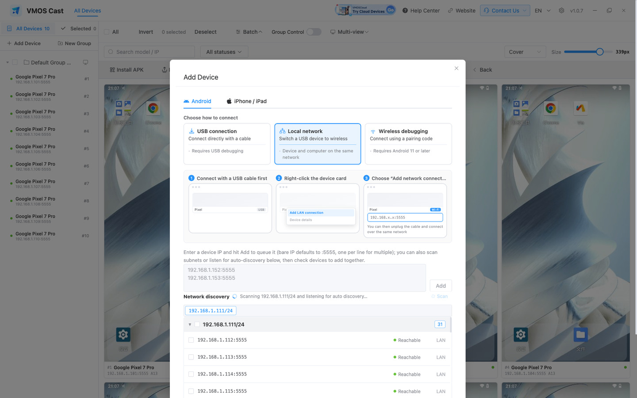This screenshot has height=398, width=637.
Task: Choose the USB connection method
Action: pyautogui.click(x=227, y=144)
